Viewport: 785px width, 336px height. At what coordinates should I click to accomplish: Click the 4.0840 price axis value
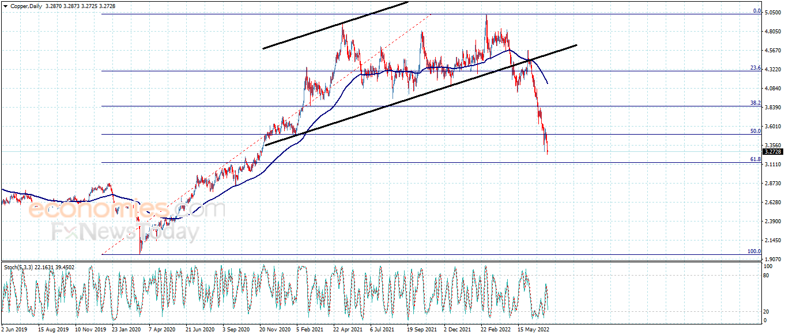click(773, 89)
